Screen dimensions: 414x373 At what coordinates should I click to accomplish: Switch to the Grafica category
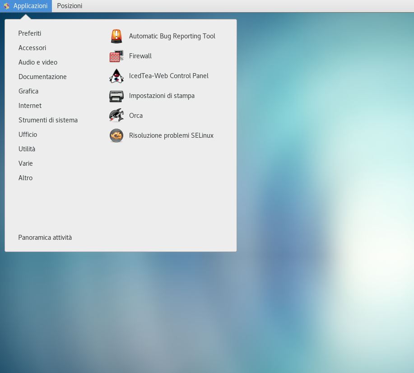pos(28,91)
